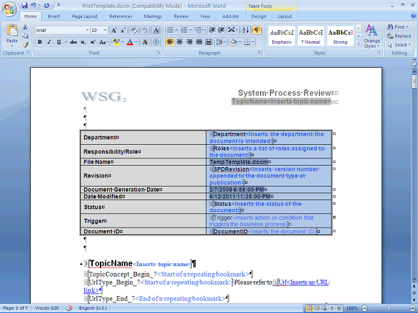
Task: Apply text highlight color
Action: (116, 42)
